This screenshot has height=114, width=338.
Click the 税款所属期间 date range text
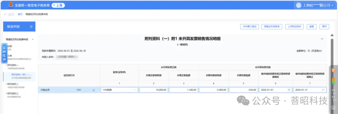click(x=64, y=51)
